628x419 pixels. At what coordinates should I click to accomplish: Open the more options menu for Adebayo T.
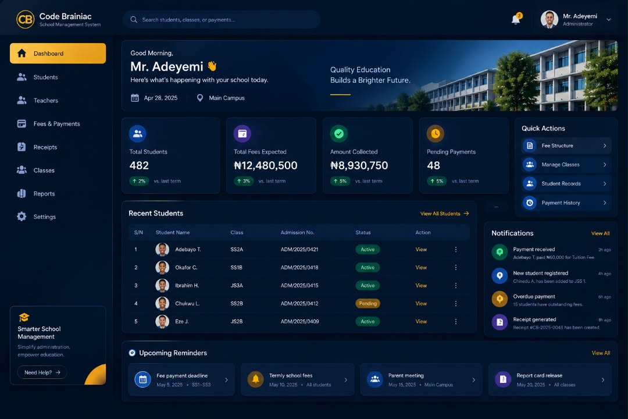tap(456, 250)
